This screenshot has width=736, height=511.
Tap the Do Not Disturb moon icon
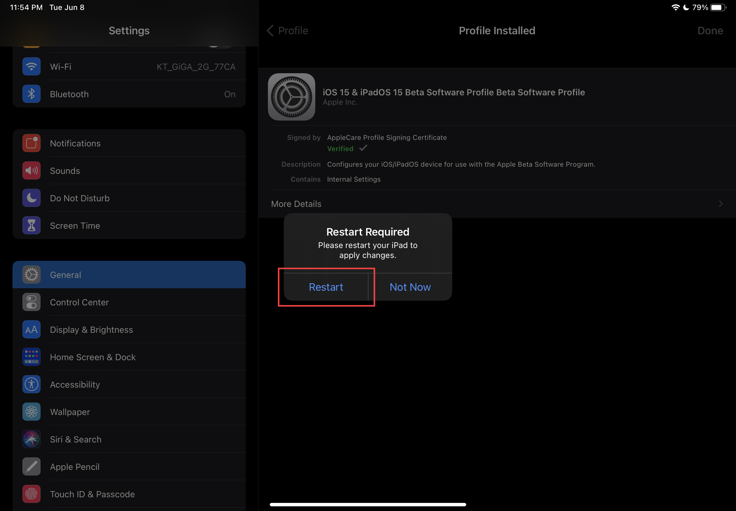tap(31, 198)
